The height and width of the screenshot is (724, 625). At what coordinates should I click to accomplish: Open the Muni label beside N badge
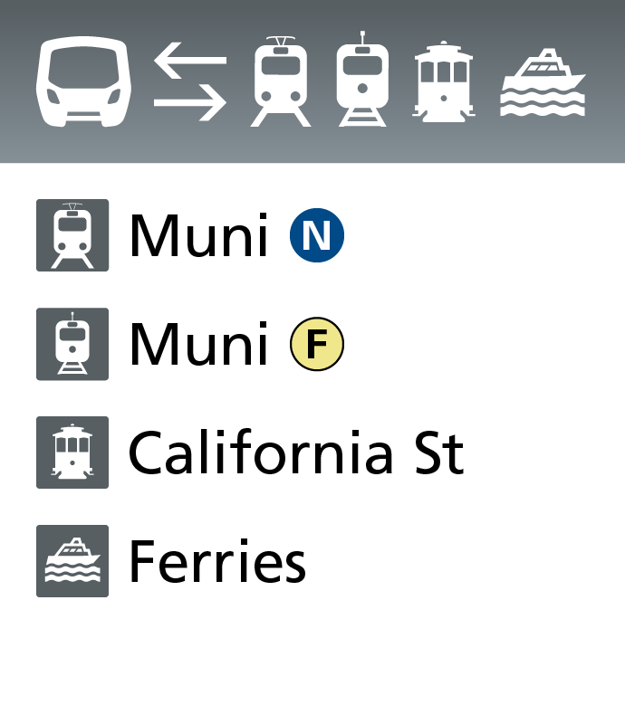[198, 235]
